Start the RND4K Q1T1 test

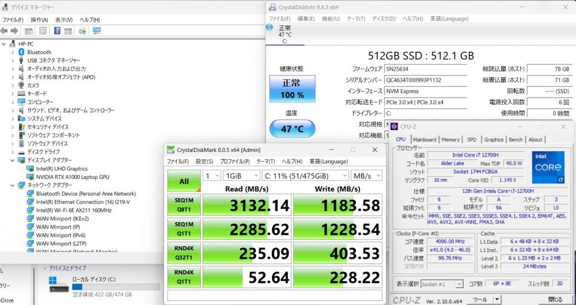184,277
